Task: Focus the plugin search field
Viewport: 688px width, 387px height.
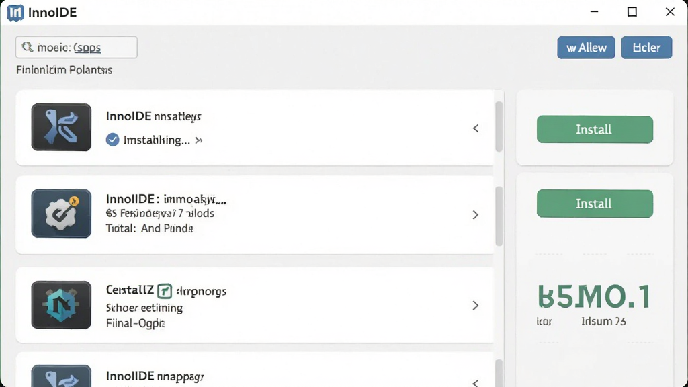Action: (x=77, y=48)
